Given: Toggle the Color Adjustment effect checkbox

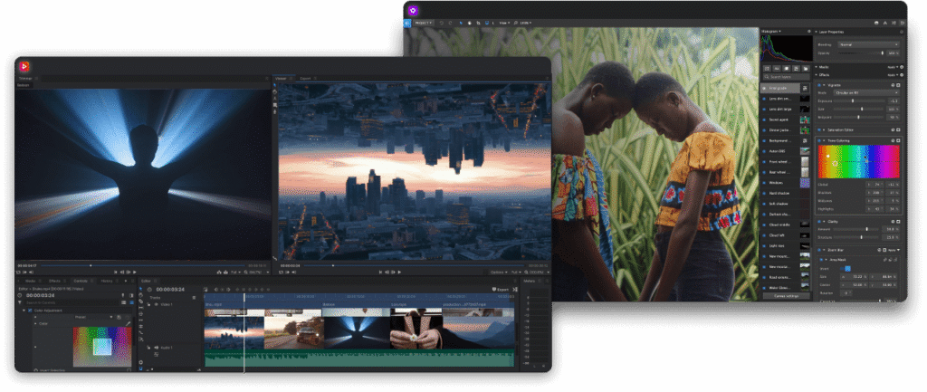Looking at the screenshot, I should (x=30, y=311).
